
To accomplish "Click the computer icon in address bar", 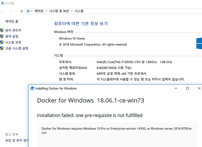I will coord(28,11).
